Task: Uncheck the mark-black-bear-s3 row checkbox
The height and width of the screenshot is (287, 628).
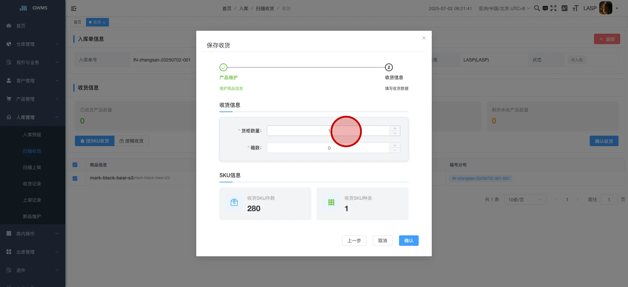Action: coord(75,178)
